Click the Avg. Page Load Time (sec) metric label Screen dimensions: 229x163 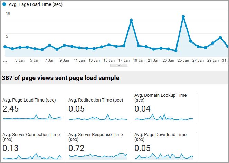(29, 100)
